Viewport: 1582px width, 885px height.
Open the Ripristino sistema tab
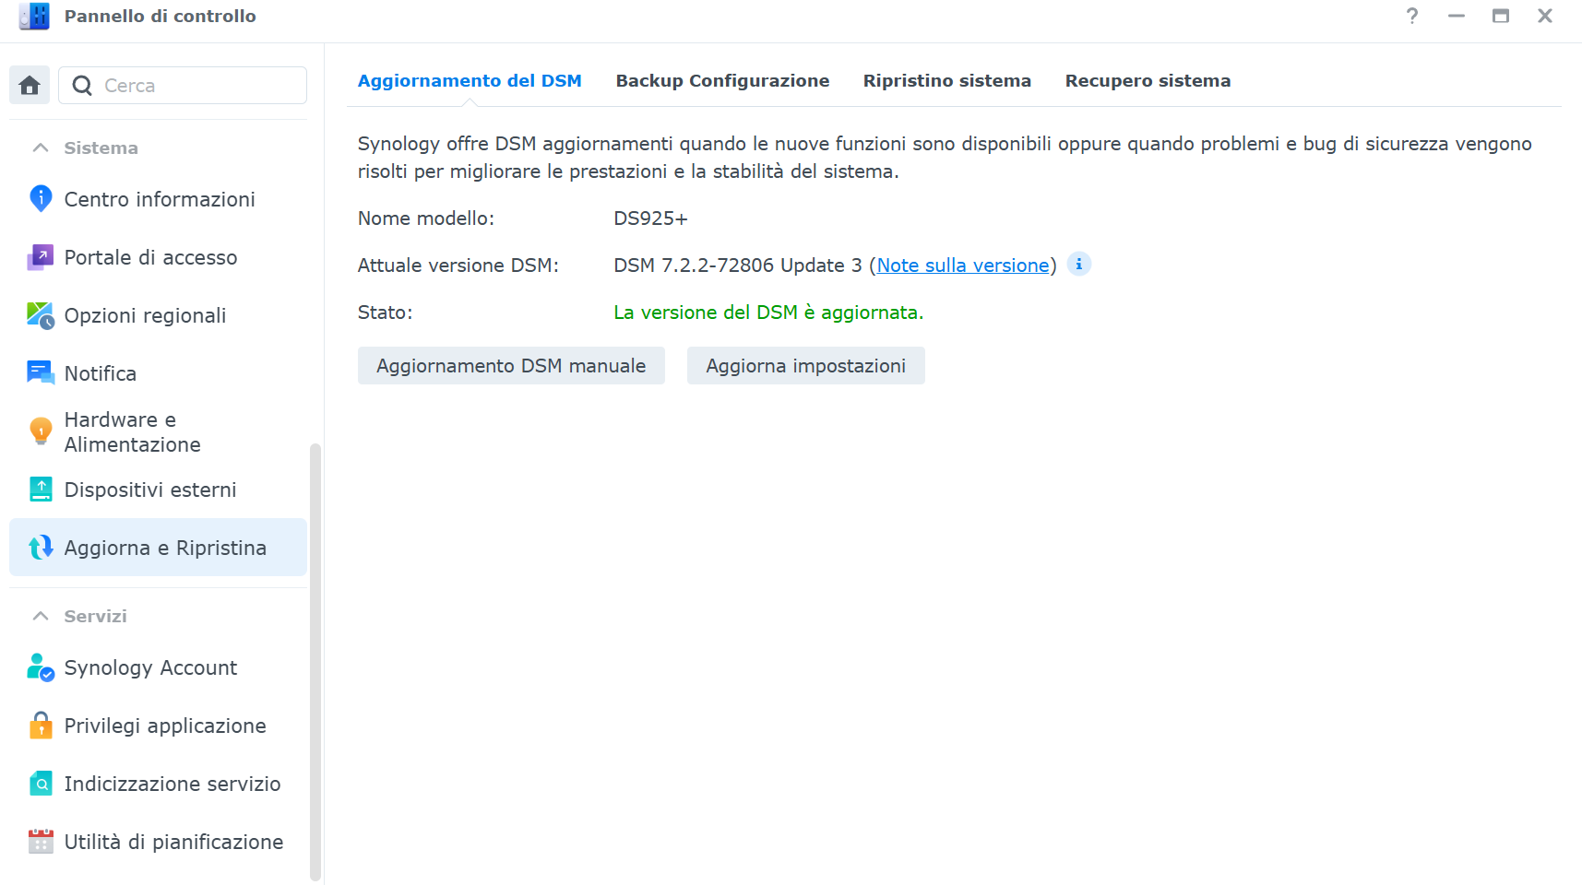[946, 81]
